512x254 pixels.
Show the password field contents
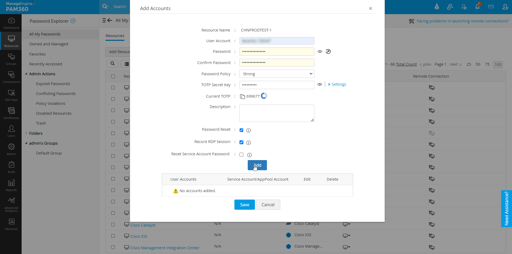320,51
